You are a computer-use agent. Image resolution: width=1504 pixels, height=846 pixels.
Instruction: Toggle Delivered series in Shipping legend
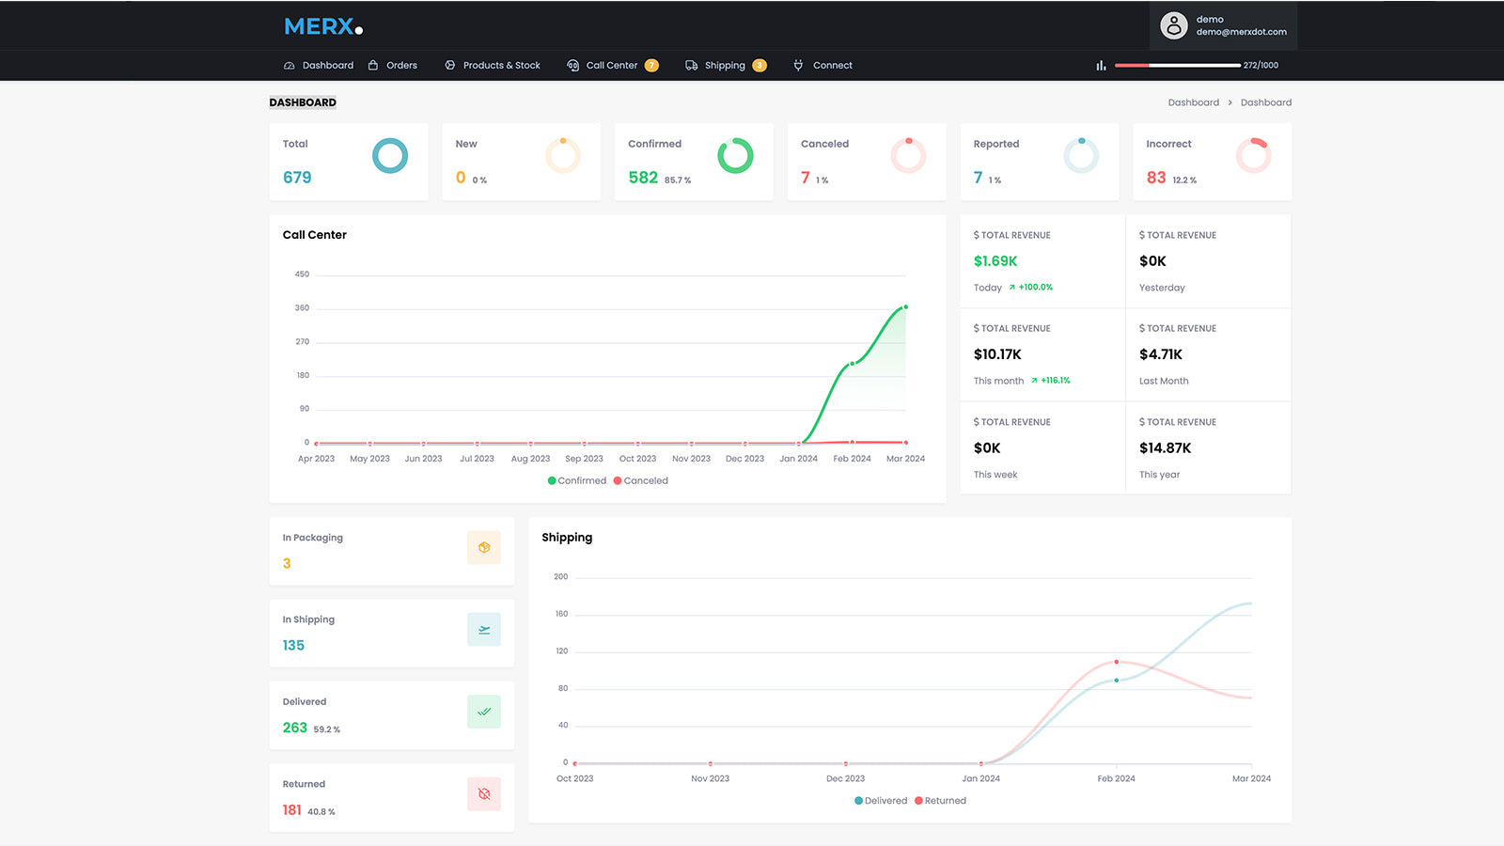pyautogui.click(x=881, y=801)
